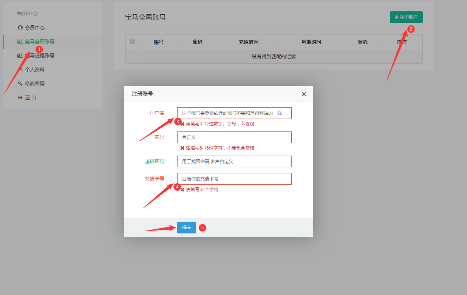
Task: Click sign-out icon beside 退出
Action: (20, 97)
